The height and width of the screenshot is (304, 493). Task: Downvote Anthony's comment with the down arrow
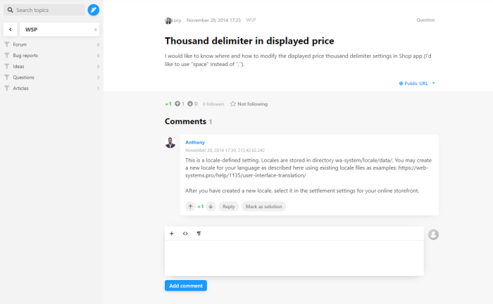point(211,207)
